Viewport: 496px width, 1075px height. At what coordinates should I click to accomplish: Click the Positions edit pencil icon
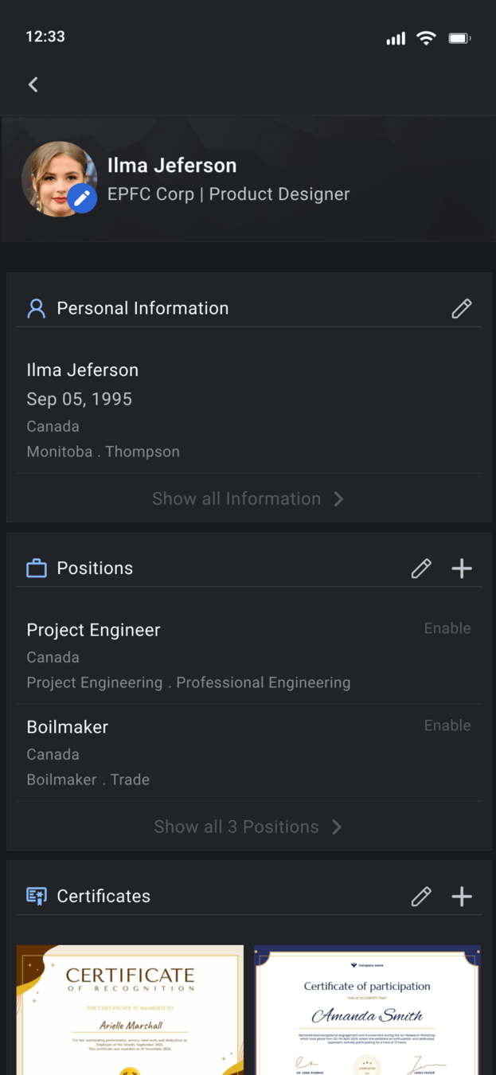tap(421, 568)
